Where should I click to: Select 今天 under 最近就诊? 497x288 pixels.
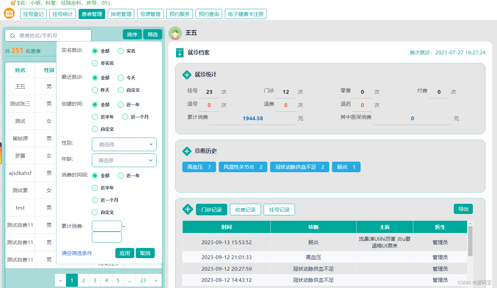click(121, 77)
